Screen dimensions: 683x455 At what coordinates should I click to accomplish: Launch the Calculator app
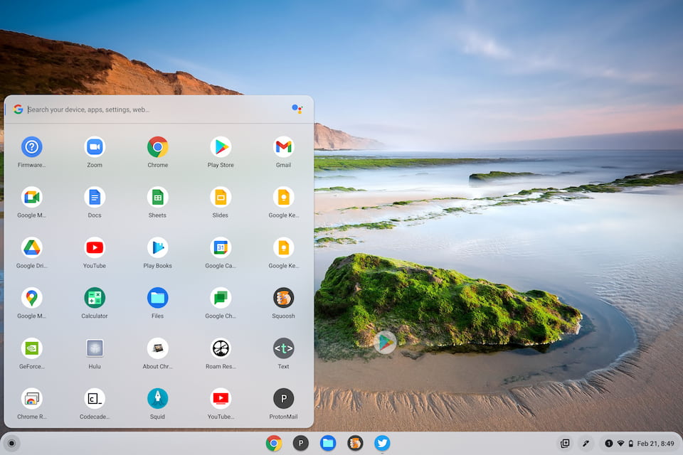[95, 298]
